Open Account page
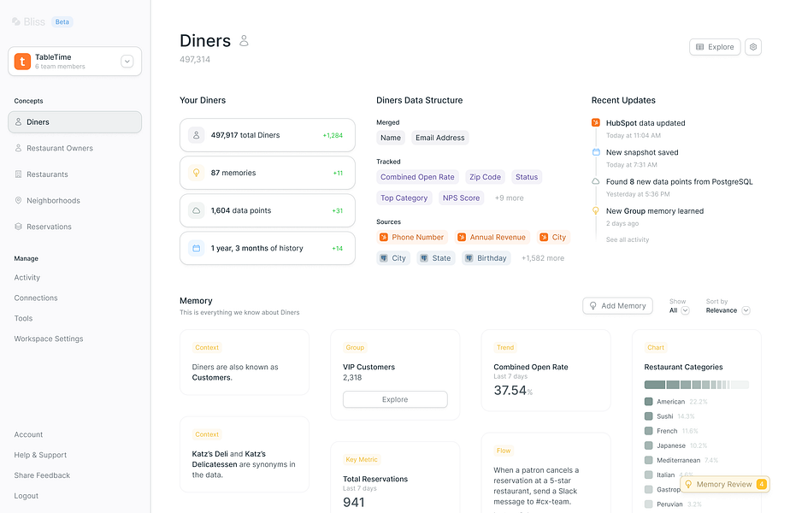The height and width of the screenshot is (513, 790). (x=28, y=434)
